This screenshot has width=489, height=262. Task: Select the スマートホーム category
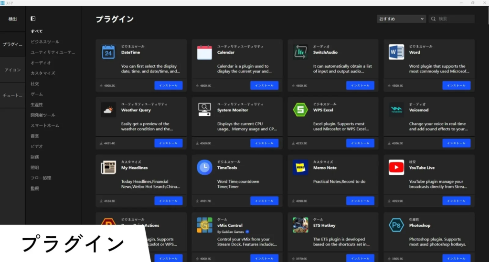click(45, 126)
